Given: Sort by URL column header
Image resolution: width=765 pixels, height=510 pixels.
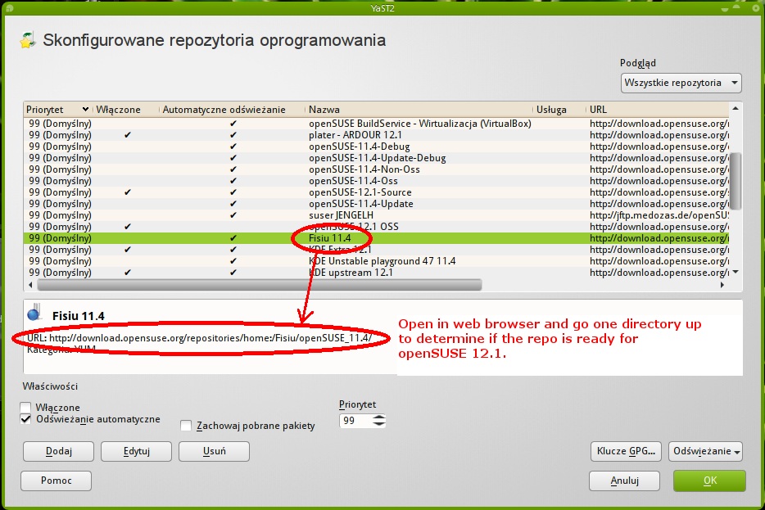Looking at the screenshot, I should tap(657, 110).
